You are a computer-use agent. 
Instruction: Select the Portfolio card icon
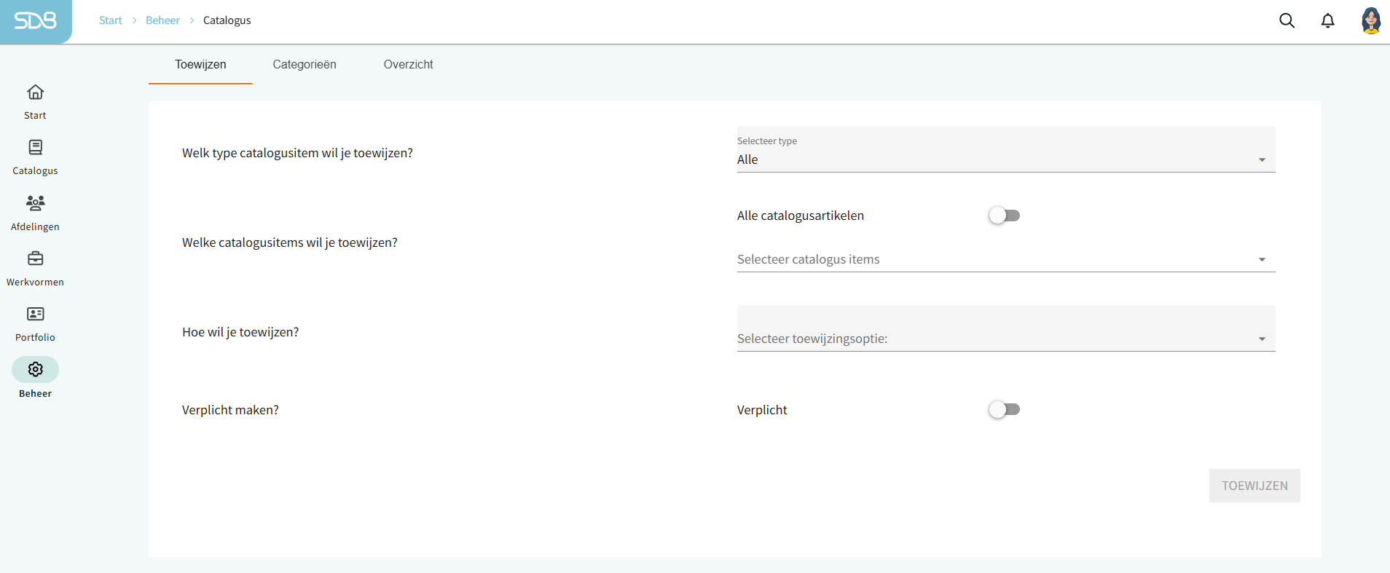(x=35, y=314)
